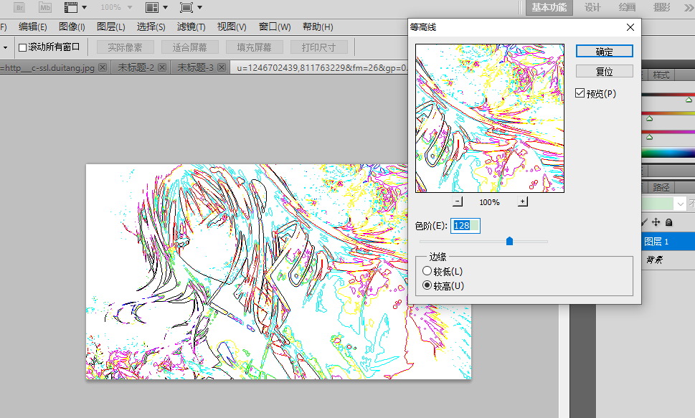The height and width of the screenshot is (418, 695).
Task: Click the screen mode icon
Action: (186, 8)
